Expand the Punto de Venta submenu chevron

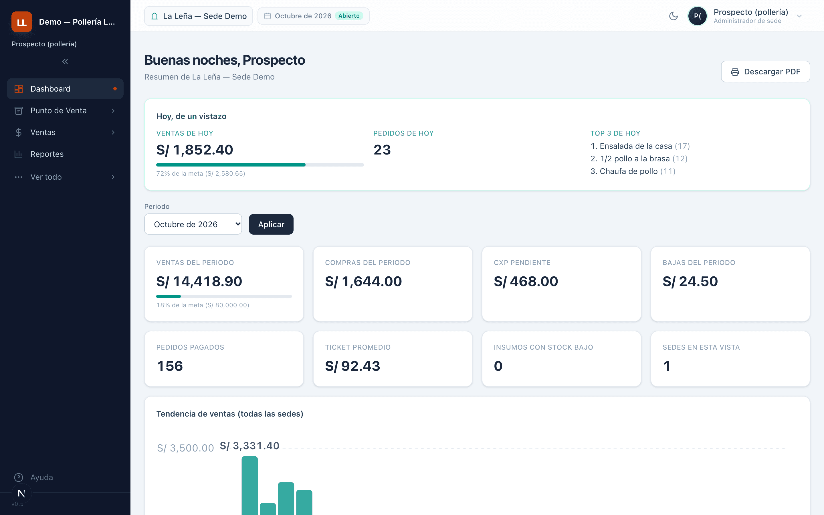click(113, 111)
